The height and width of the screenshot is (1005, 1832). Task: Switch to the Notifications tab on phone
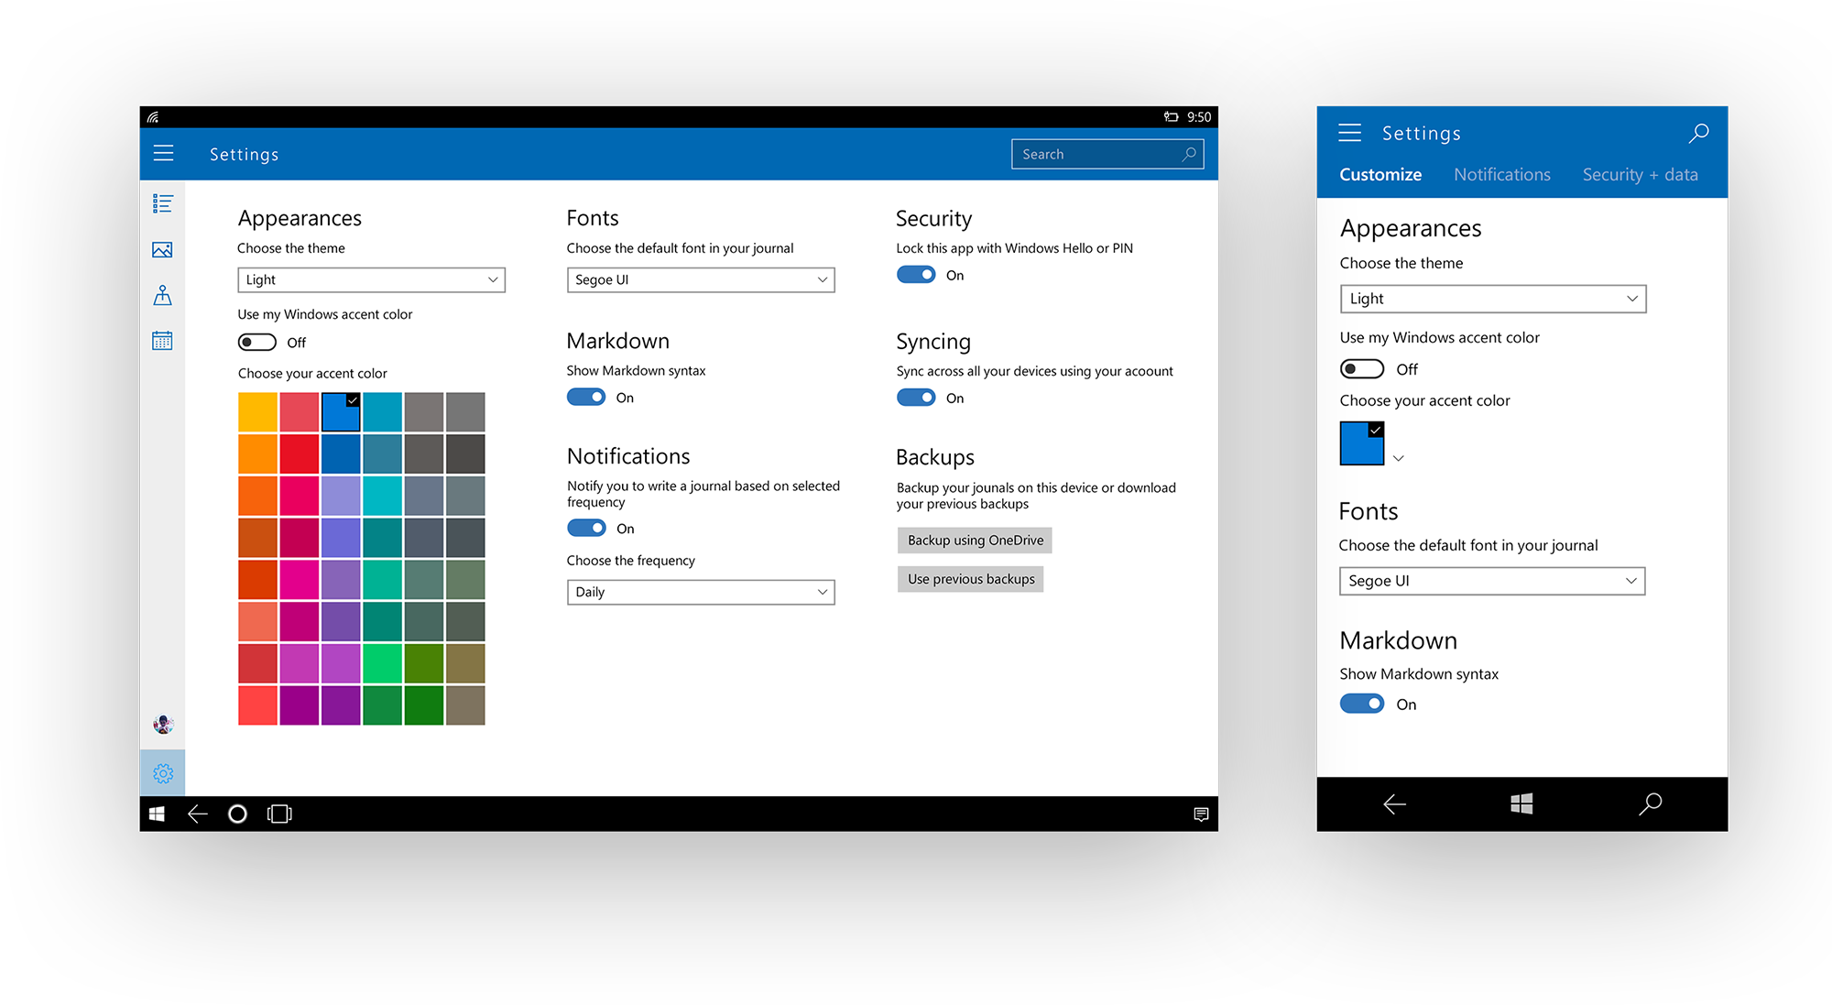pos(1502,174)
